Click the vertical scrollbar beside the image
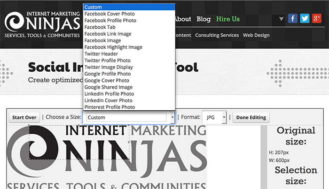The width and height of the screenshot is (329, 189). coord(264,157)
